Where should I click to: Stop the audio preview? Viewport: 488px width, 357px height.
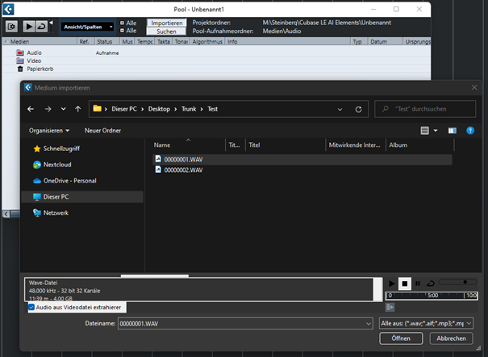point(405,283)
